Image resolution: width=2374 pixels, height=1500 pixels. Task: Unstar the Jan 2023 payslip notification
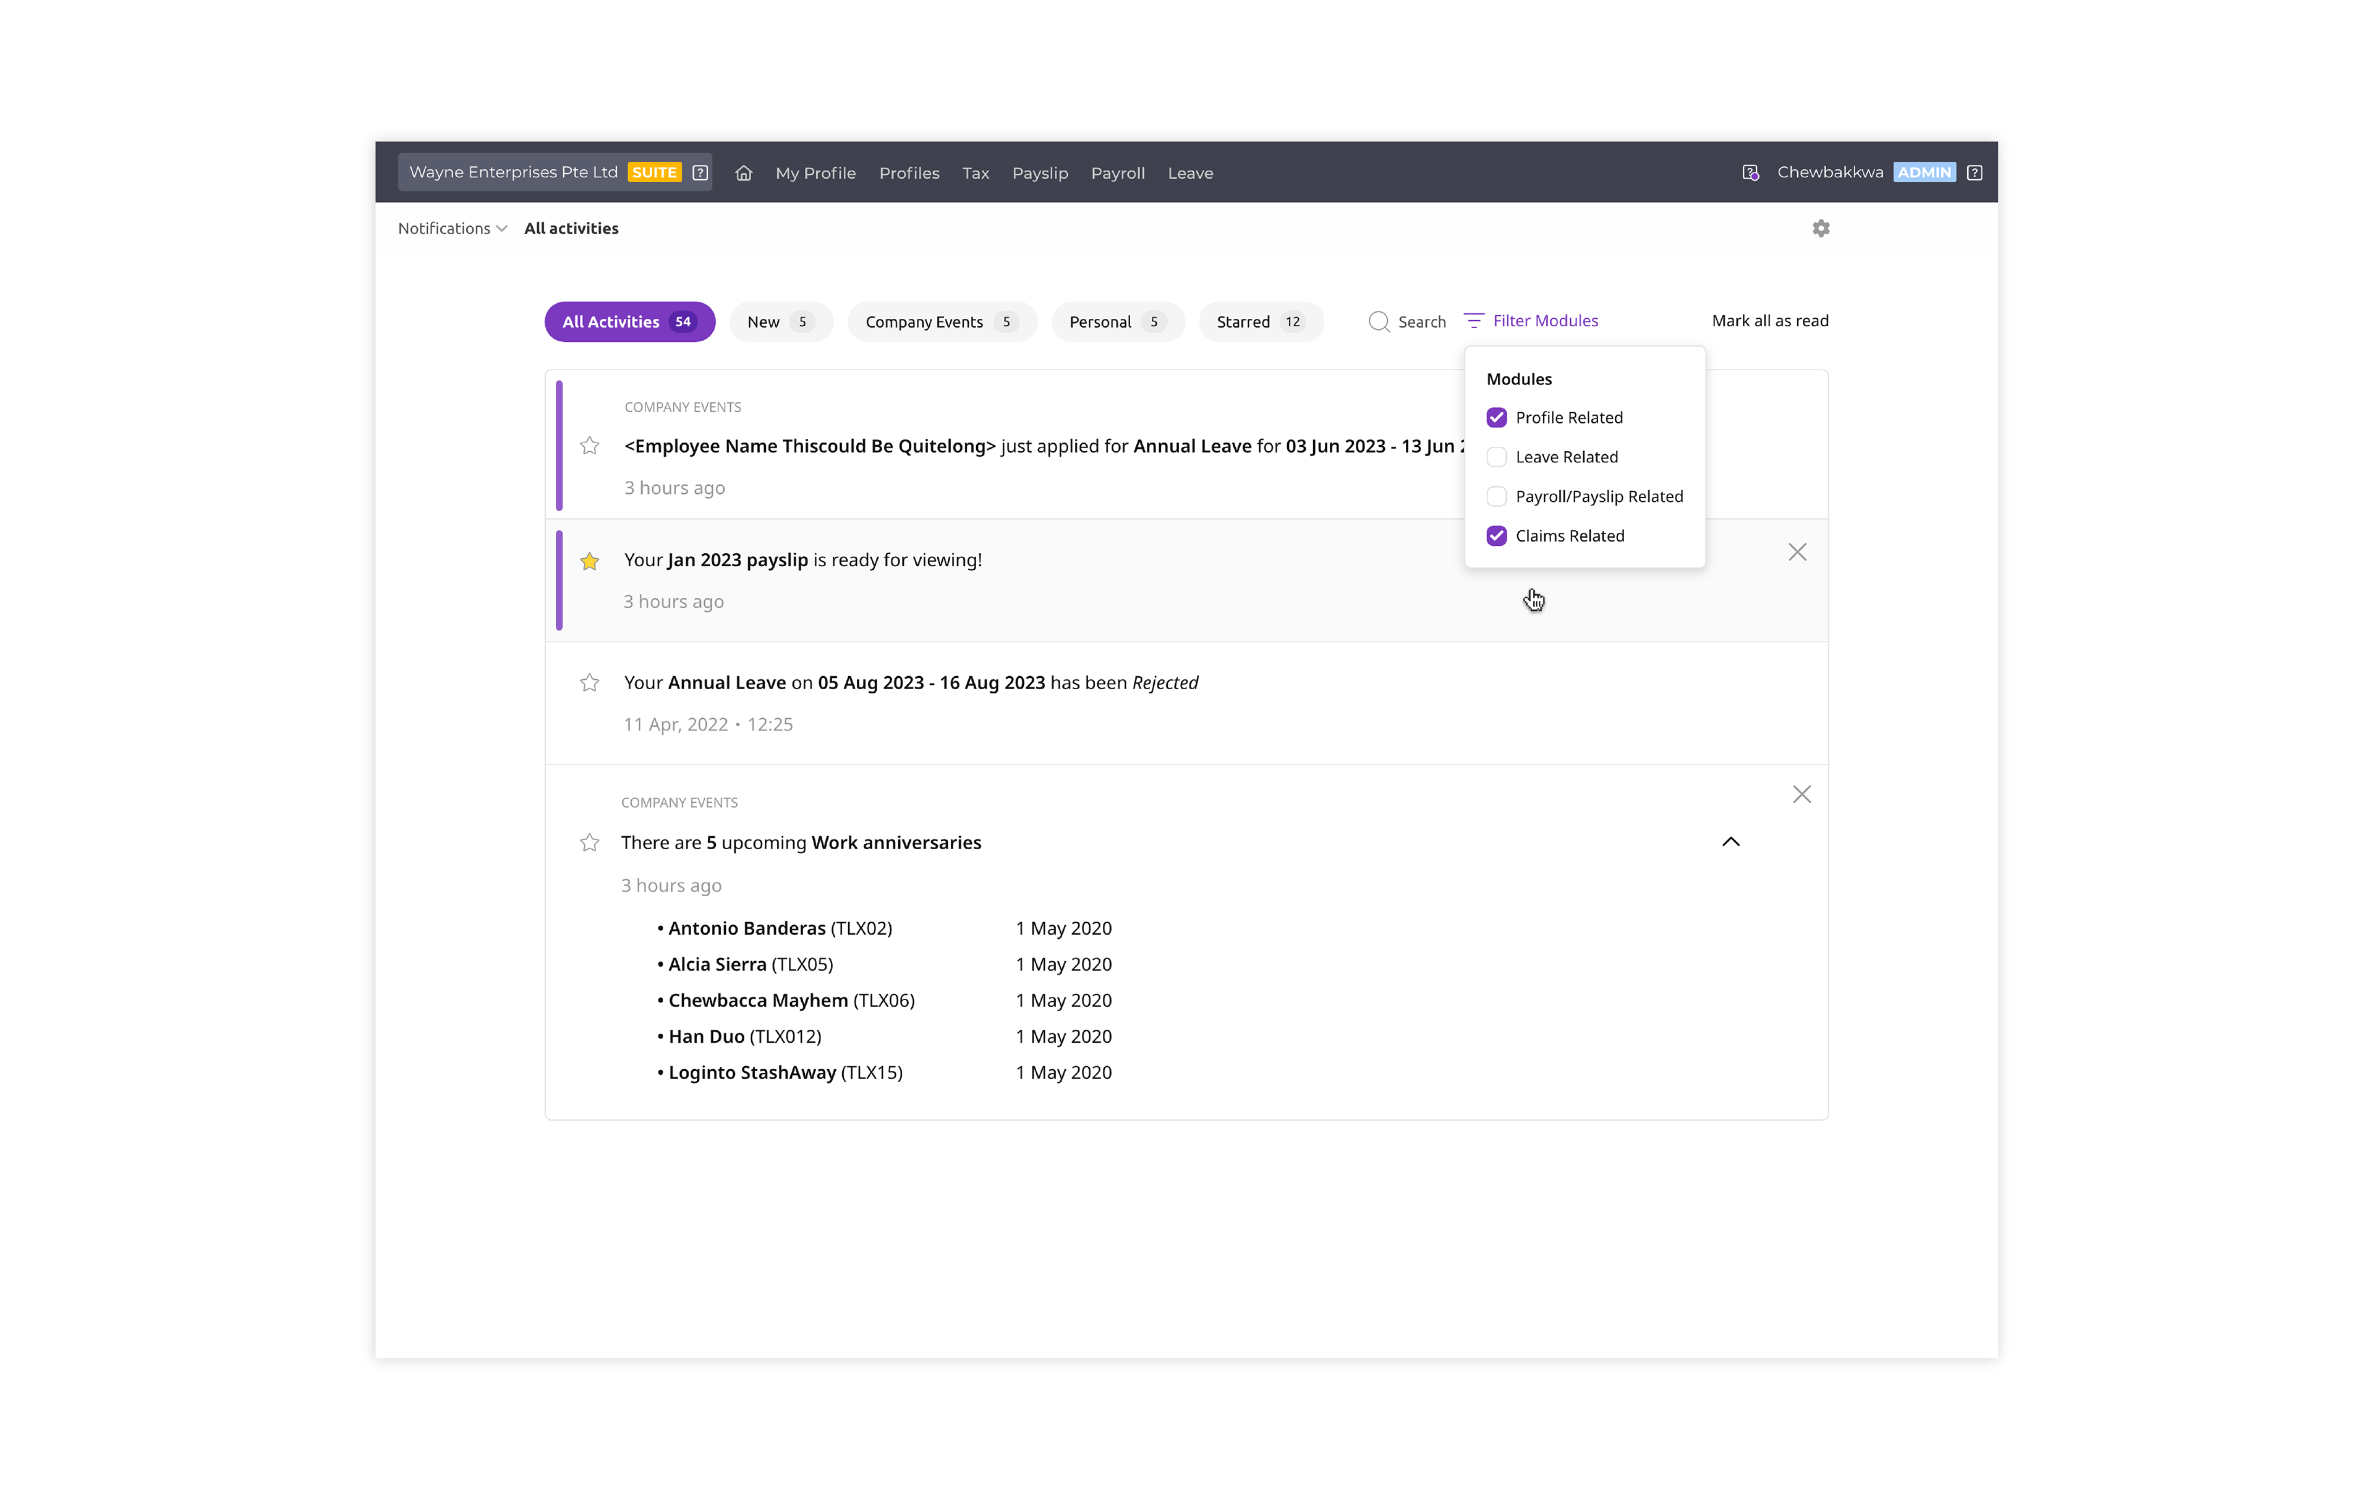click(590, 561)
